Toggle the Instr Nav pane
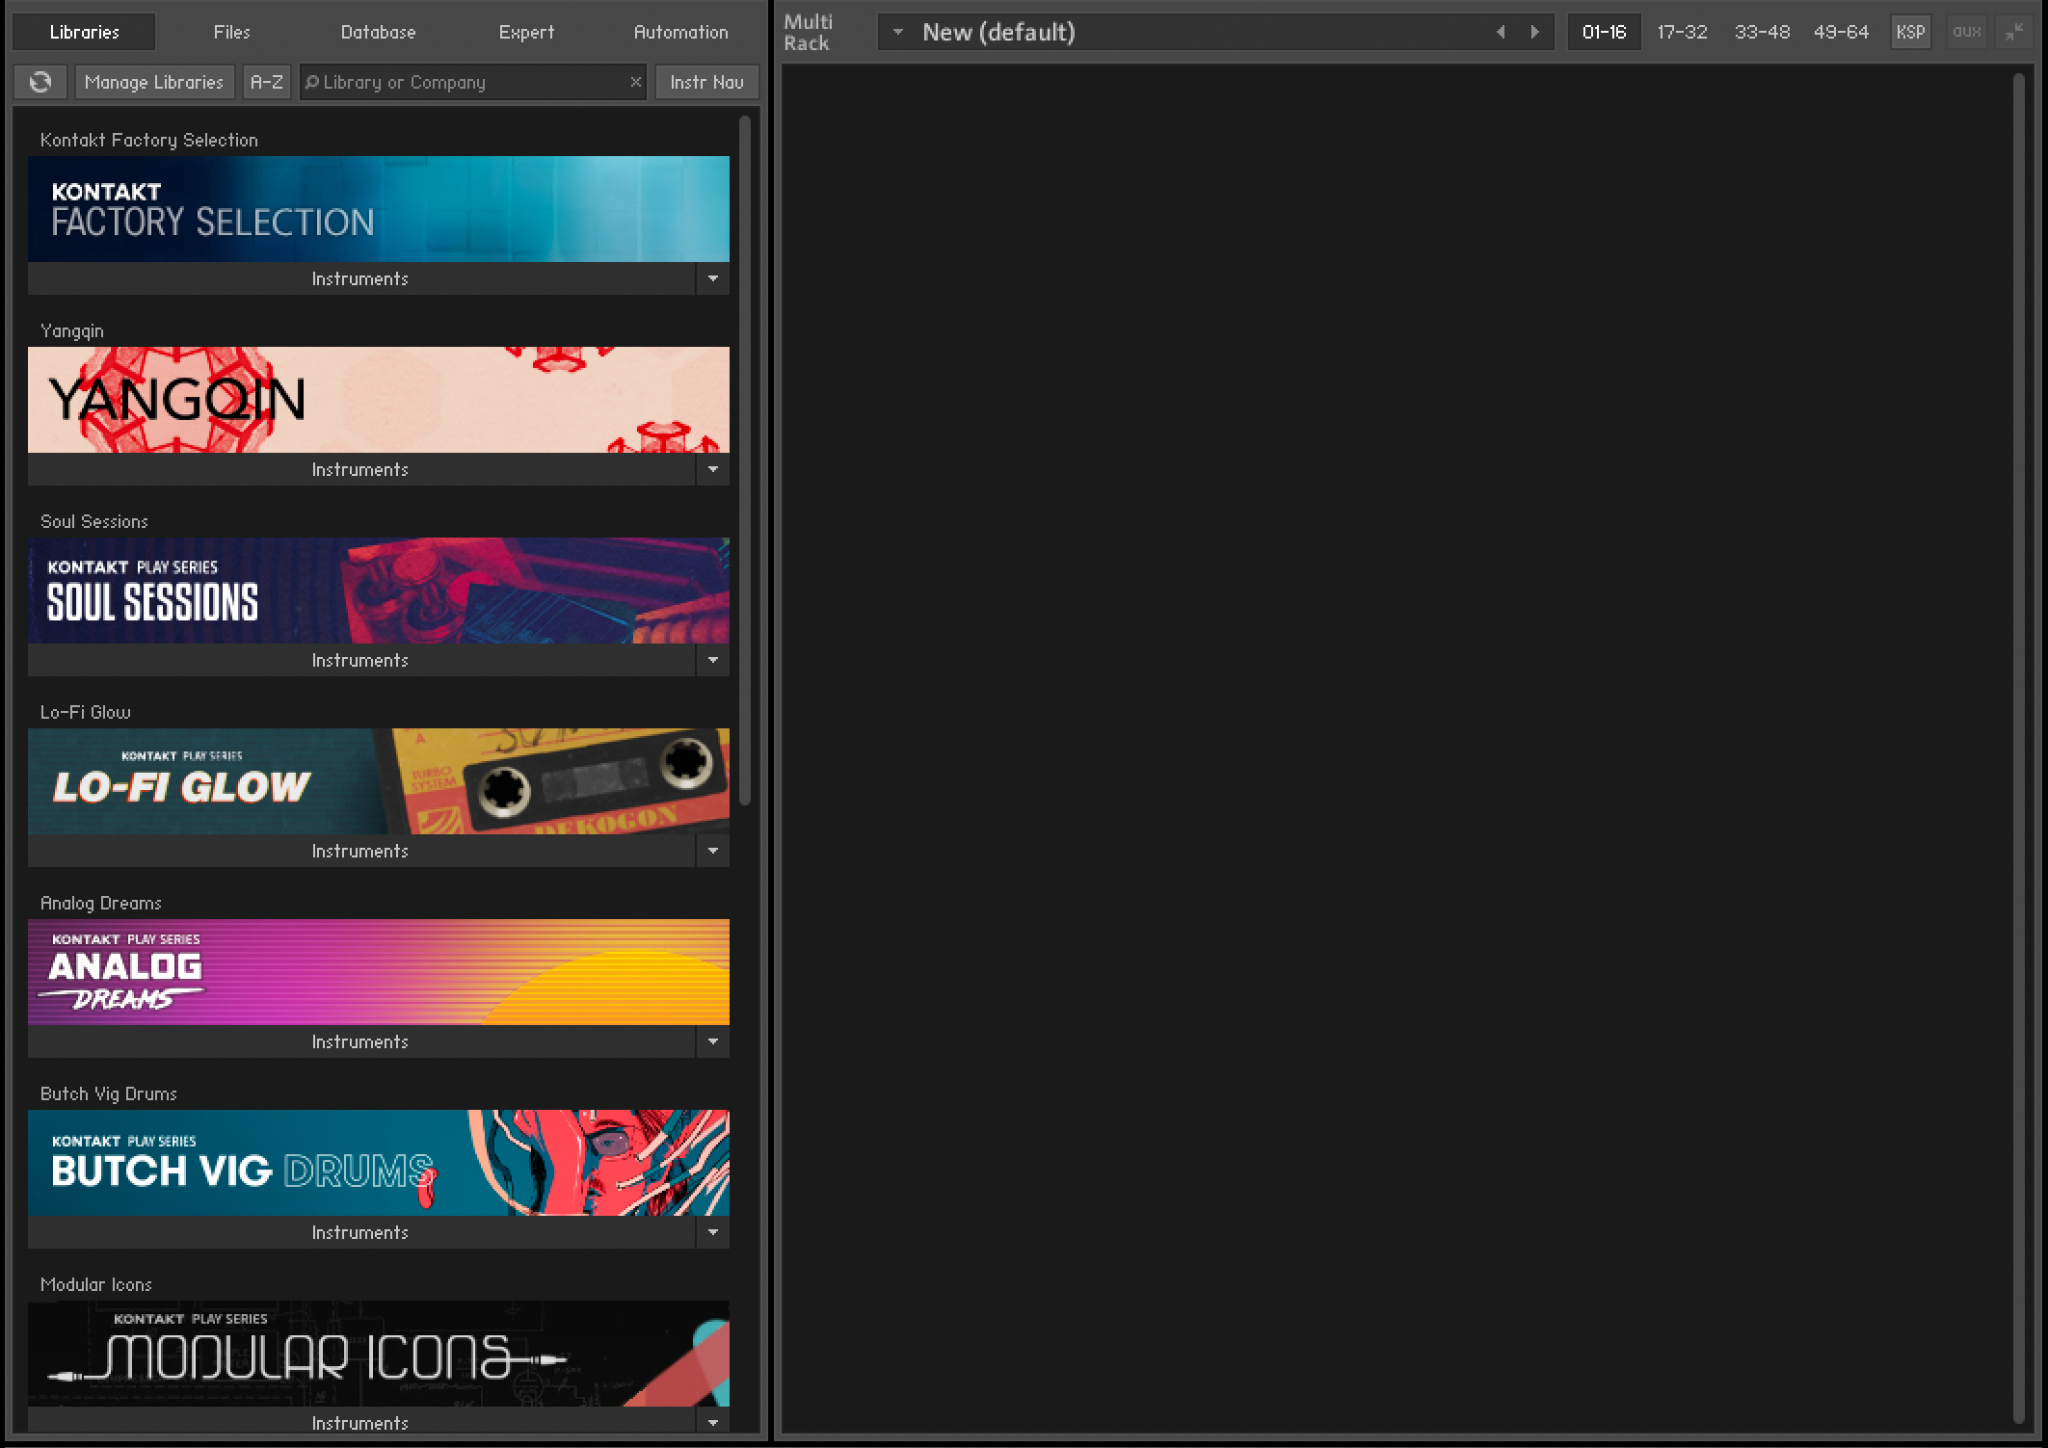The width and height of the screenshot is (2048, 1448). pos(706,82)
